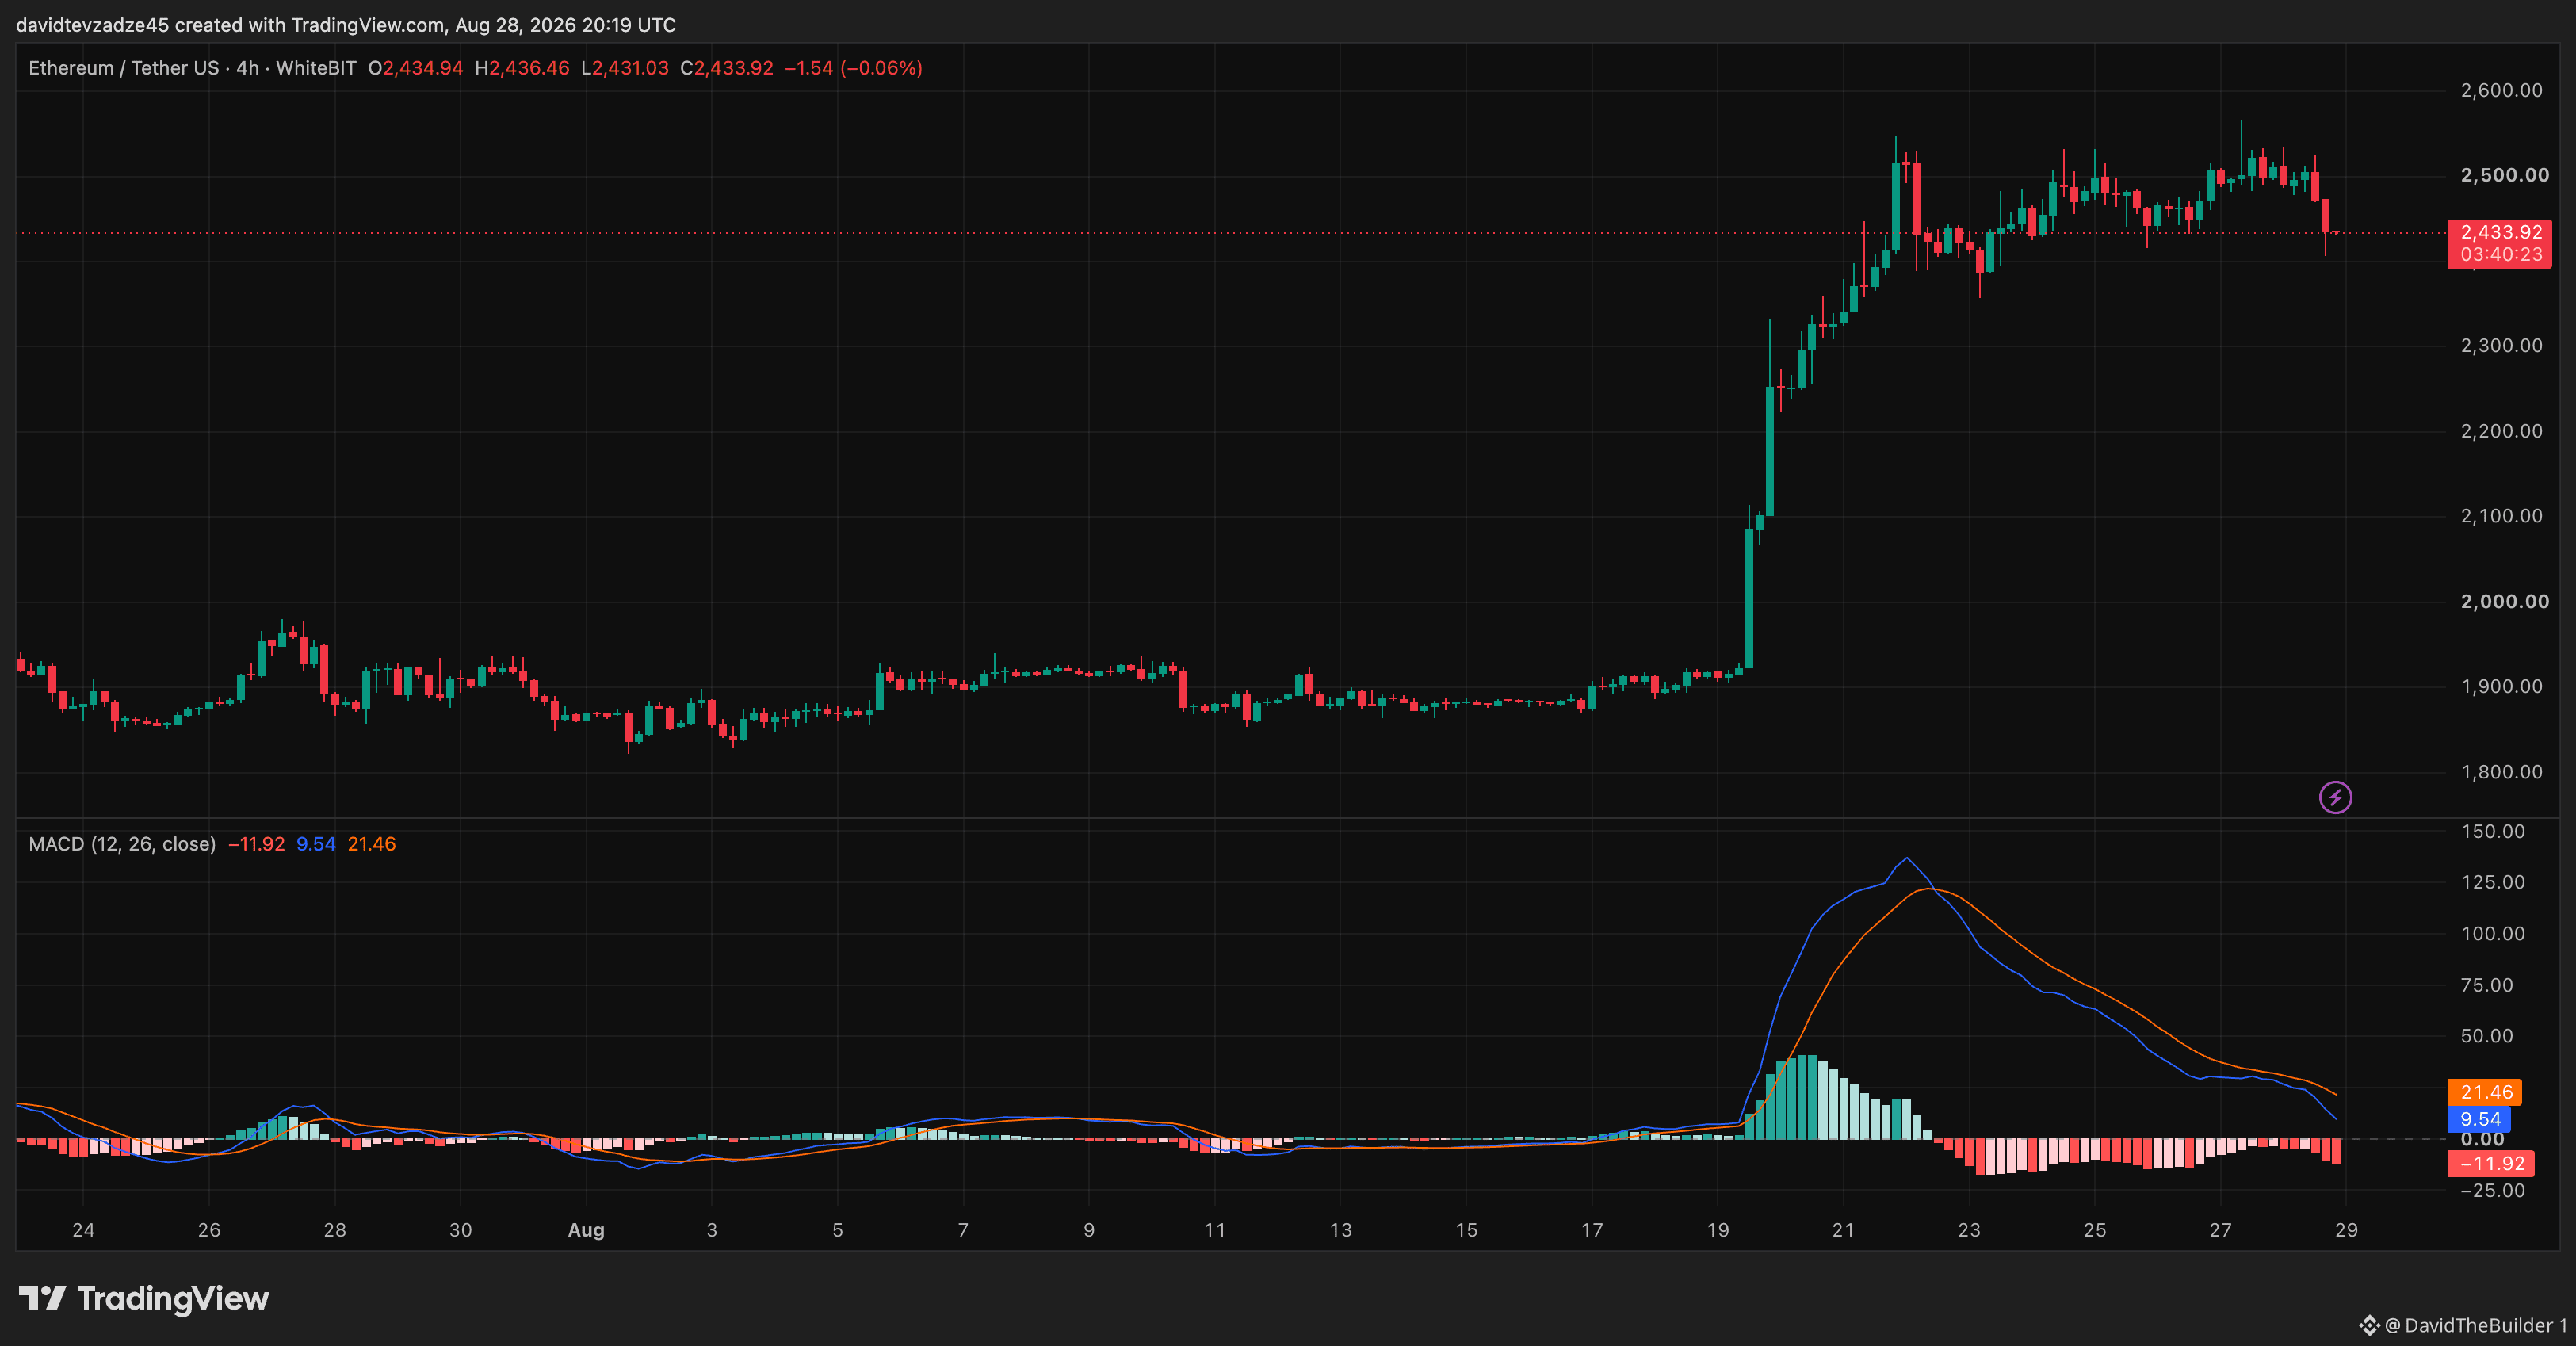2576x1346 pixels.
Task: Click the 23 date label on time axis
Action: [x=1969, y=1230]
